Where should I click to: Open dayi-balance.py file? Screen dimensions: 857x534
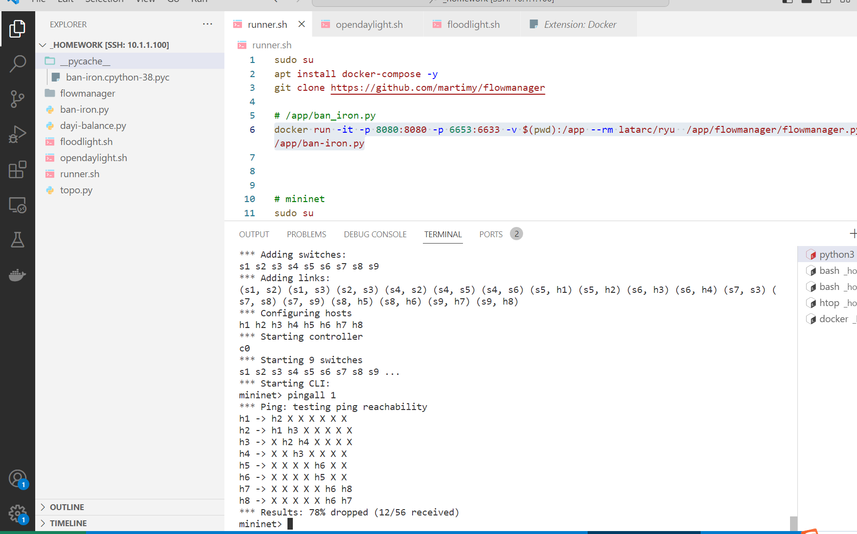pos(130,125)
